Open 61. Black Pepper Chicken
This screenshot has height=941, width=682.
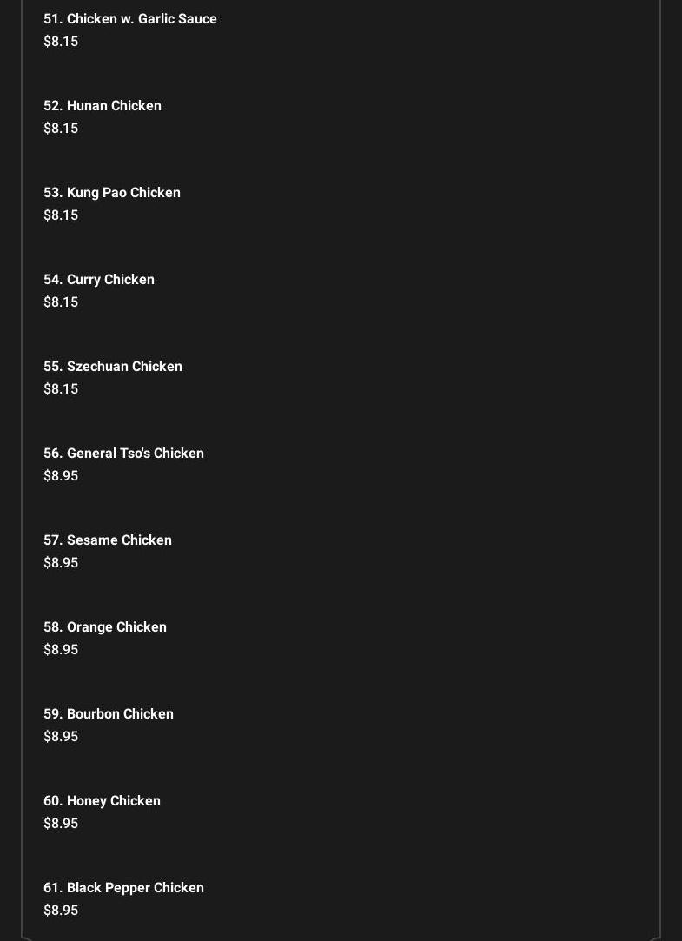pos(123,888)
